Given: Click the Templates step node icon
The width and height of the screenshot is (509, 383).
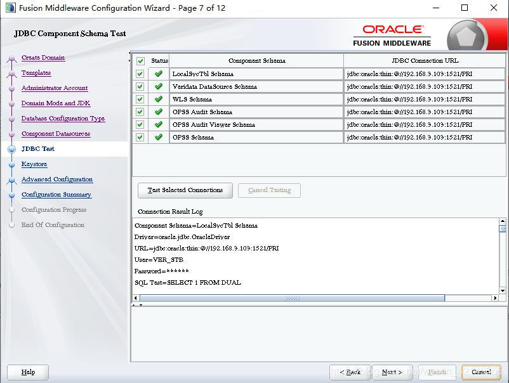Looking at the screenshot, I should click(11, 74).
